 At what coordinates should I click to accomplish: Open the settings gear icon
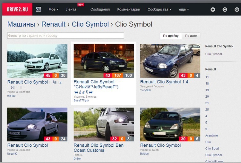pyautogui.click(x=237, y=10)
